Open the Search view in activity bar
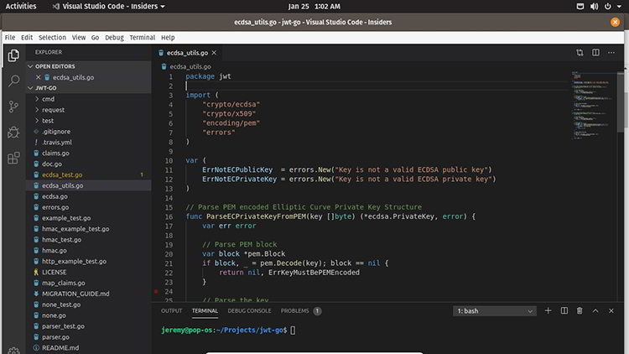Image resolution: width=629 pixels, height=354 pixels. tap(13, 81)
